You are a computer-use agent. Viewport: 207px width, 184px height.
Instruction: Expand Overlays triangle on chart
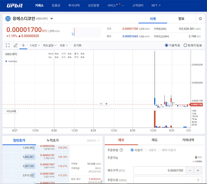(6, 61)
